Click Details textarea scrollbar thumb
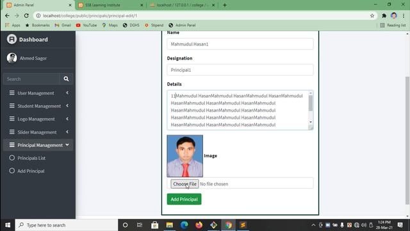 click(310, 103)
